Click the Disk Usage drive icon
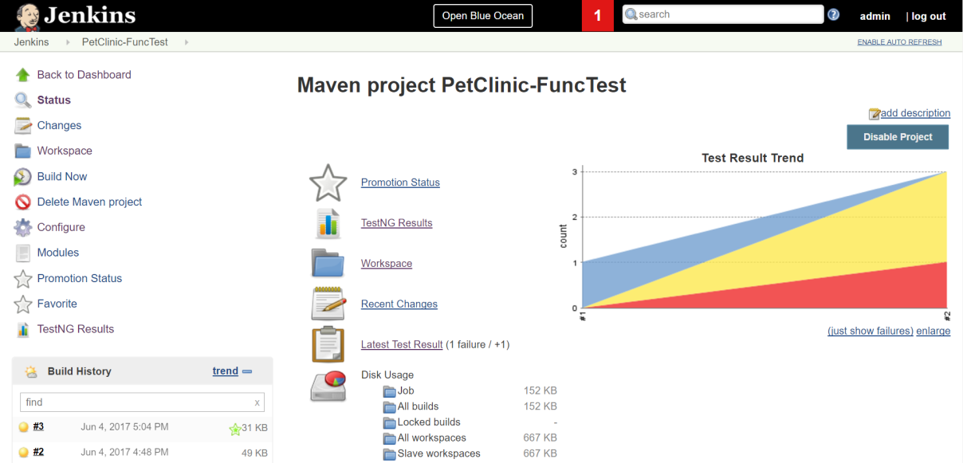963x463 pixels. 328,386
